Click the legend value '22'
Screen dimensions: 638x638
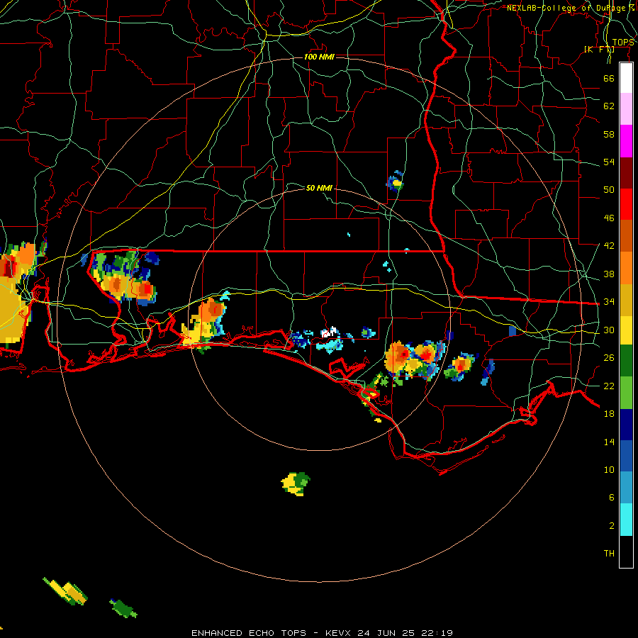(609, 386)
